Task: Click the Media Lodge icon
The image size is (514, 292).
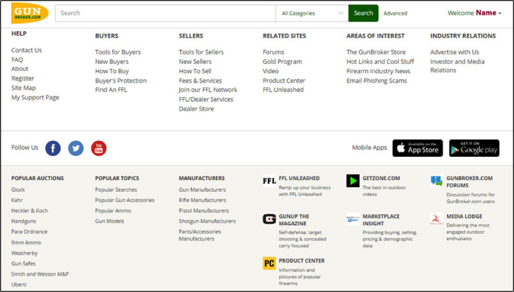Action: coord(436,219)
